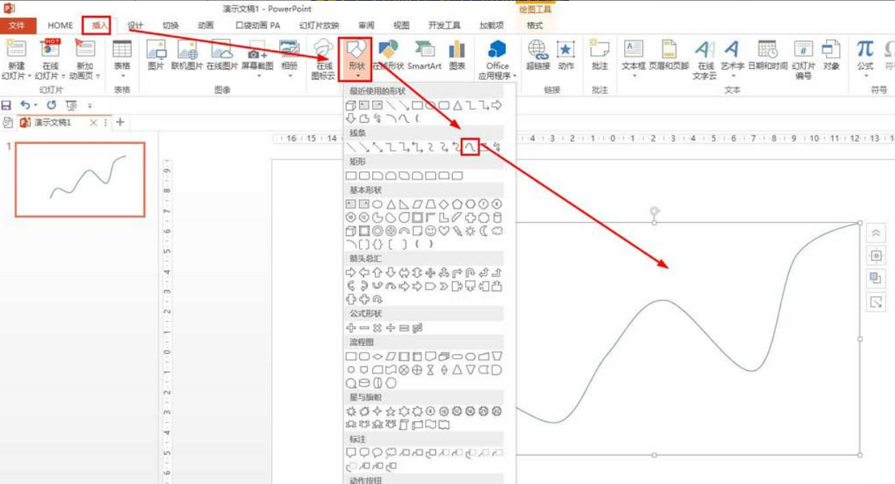Click the undo arrow
The width and height of the screenshot is (895, 484).
[25, 105]
